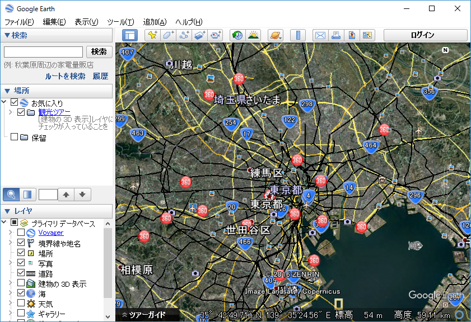471x322 pixels.
Task: Toggle the sidebar panel button
Action: (130, 35)
